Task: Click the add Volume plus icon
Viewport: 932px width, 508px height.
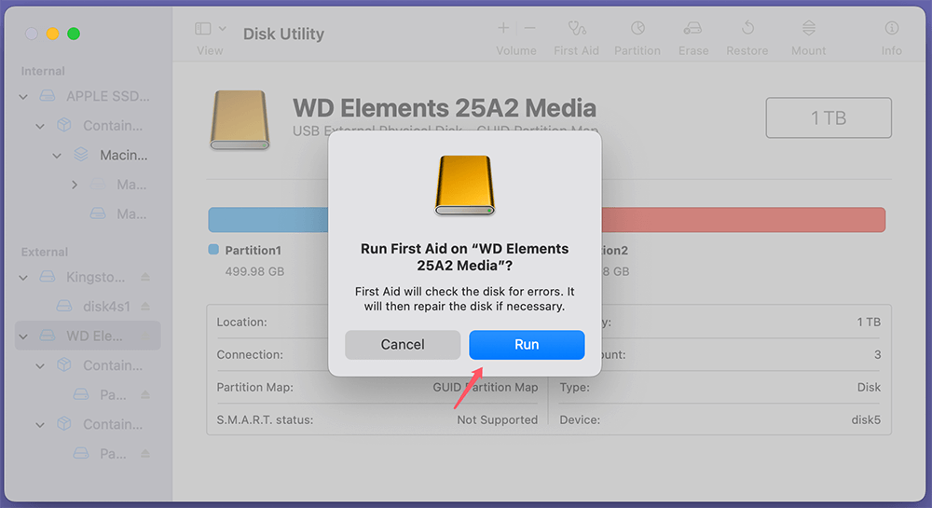Action: [503, 28]
